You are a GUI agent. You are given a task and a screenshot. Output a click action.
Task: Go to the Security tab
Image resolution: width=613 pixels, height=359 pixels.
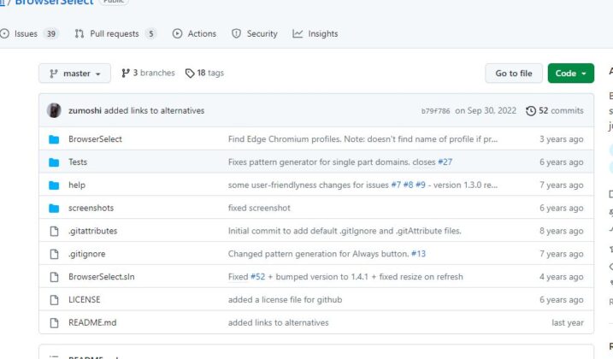255,34
